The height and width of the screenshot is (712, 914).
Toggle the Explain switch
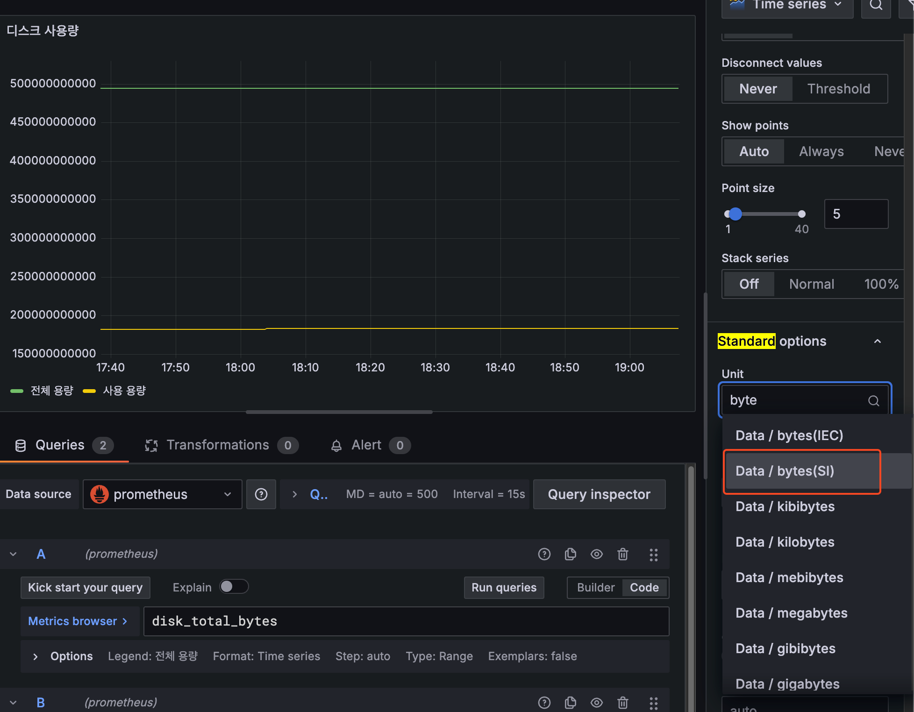click(x=234, y=587)
